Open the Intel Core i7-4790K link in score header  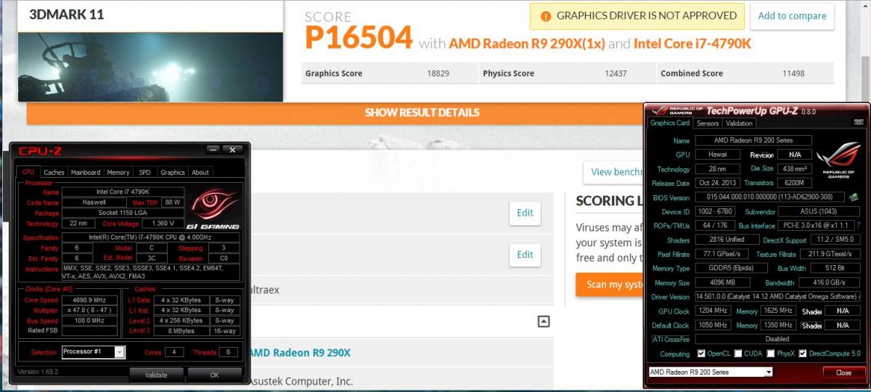click(692, 44)
